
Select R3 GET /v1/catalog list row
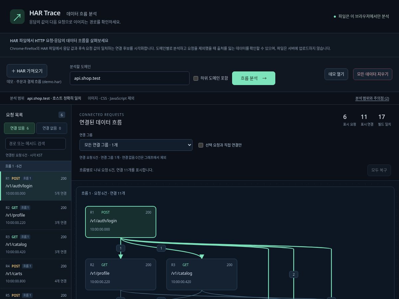36,245
